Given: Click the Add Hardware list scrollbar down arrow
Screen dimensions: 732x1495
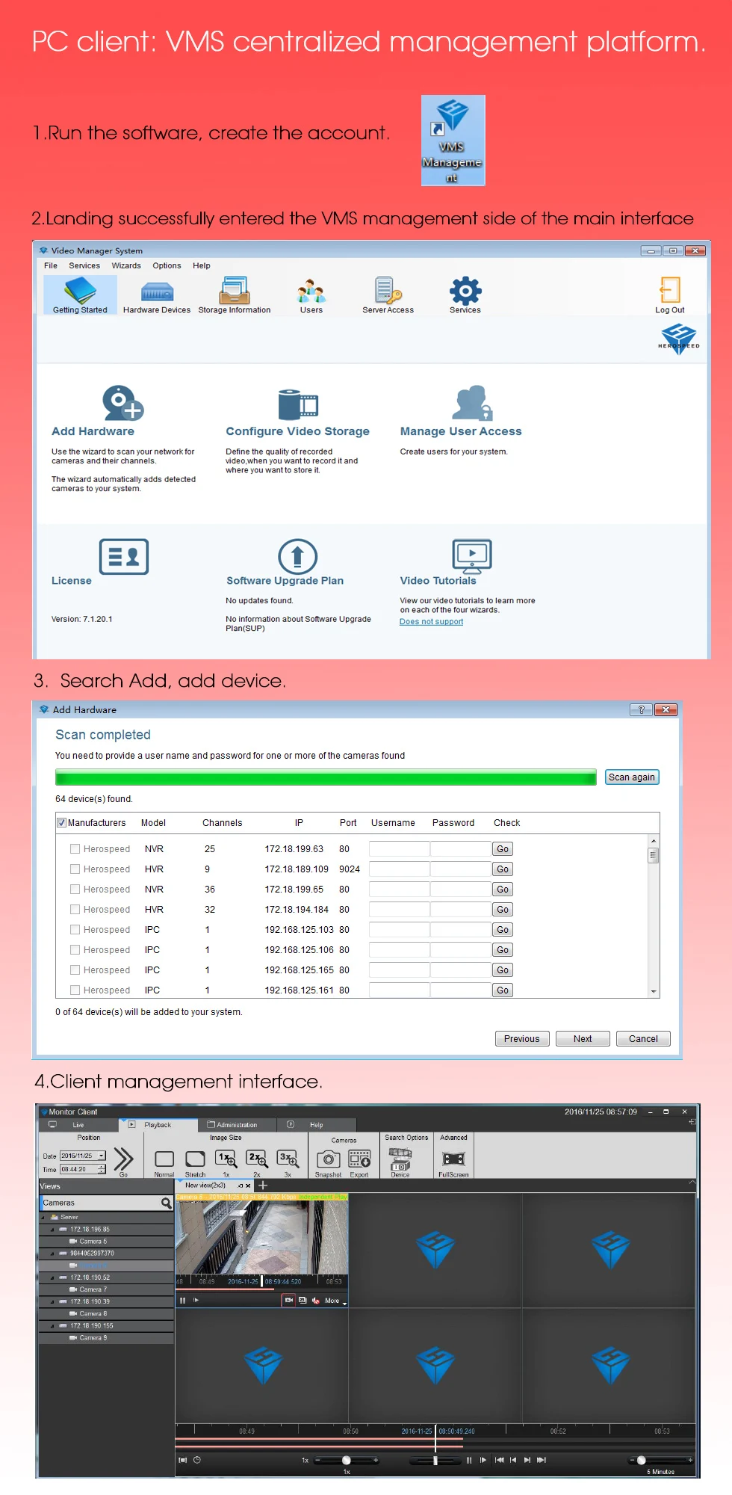Looking at the screenshot, I should (654, 992).
